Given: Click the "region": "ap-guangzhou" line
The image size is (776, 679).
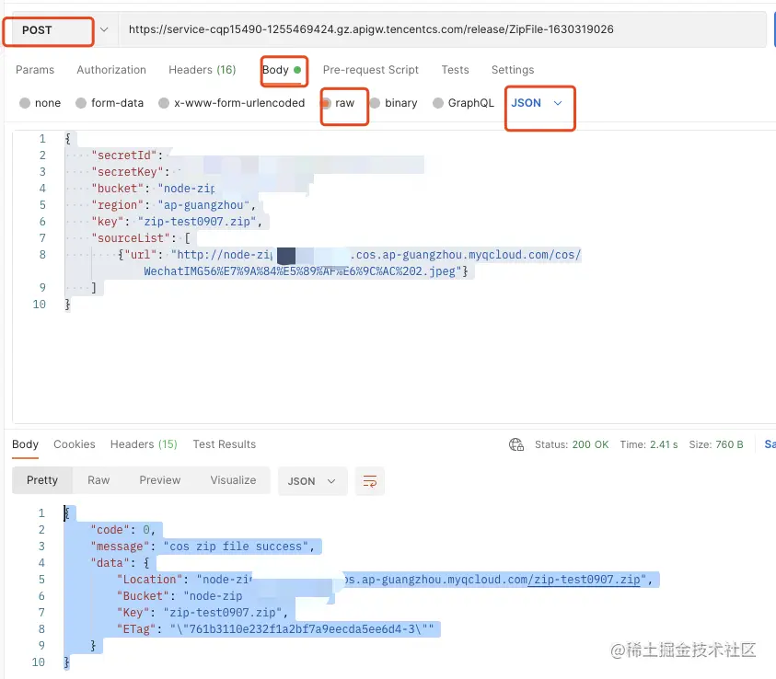Looking at the screenshot, I should tap(173, 205).
